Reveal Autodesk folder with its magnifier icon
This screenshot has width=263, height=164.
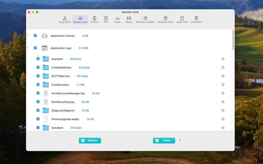pyautogui.click(x=223, y=128)
